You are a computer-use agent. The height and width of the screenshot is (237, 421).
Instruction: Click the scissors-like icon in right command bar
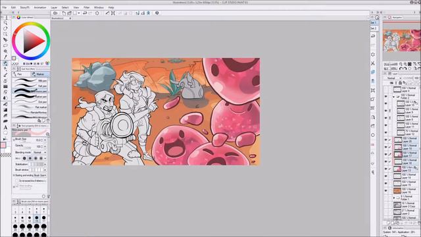373,63
